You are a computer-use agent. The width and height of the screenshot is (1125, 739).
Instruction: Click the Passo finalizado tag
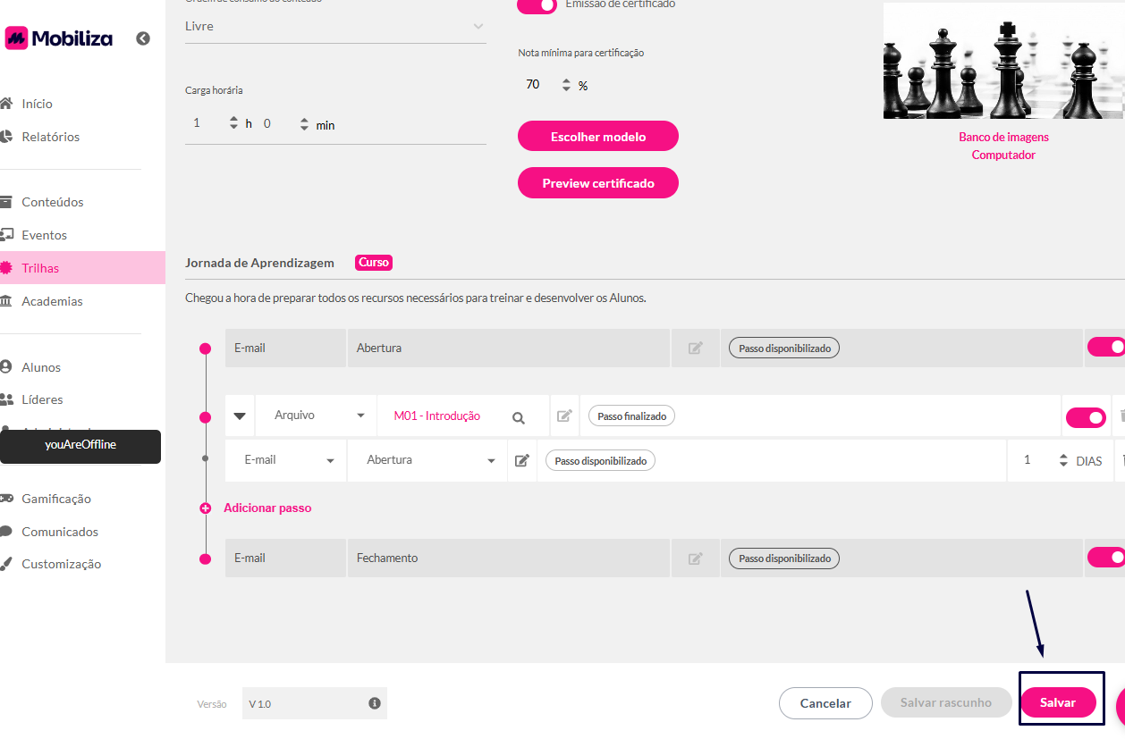631,416
